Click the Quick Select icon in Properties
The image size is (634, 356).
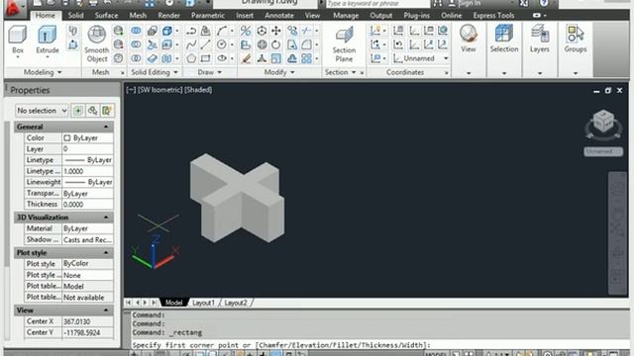[107, 110]
